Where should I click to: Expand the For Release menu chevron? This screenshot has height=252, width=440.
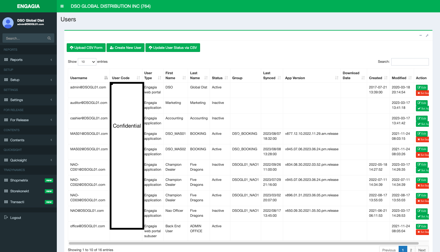(51, 120)
